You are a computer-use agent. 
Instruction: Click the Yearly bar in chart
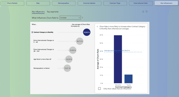point(128,79)
